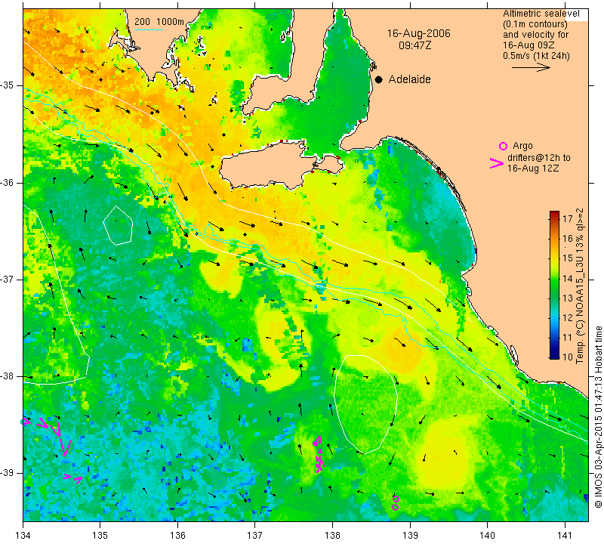The width and height of the screenshot is (604, 544).
Task: Click the color bar tick label 12
Action: point(568,317)
